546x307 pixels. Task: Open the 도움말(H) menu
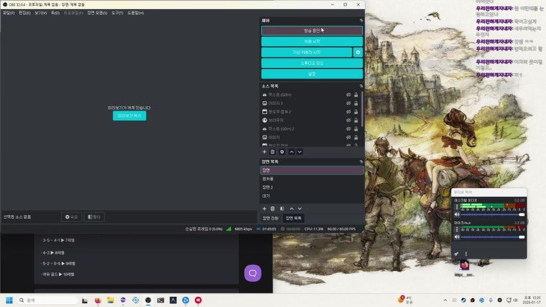[x=136, y=13]
